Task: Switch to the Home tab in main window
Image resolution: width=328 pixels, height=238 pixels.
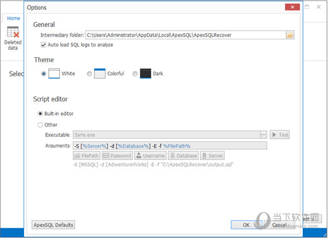Action: tap(14, 18)
